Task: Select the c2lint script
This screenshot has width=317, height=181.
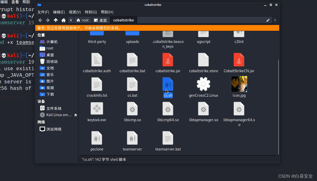Action: point(239,37)
